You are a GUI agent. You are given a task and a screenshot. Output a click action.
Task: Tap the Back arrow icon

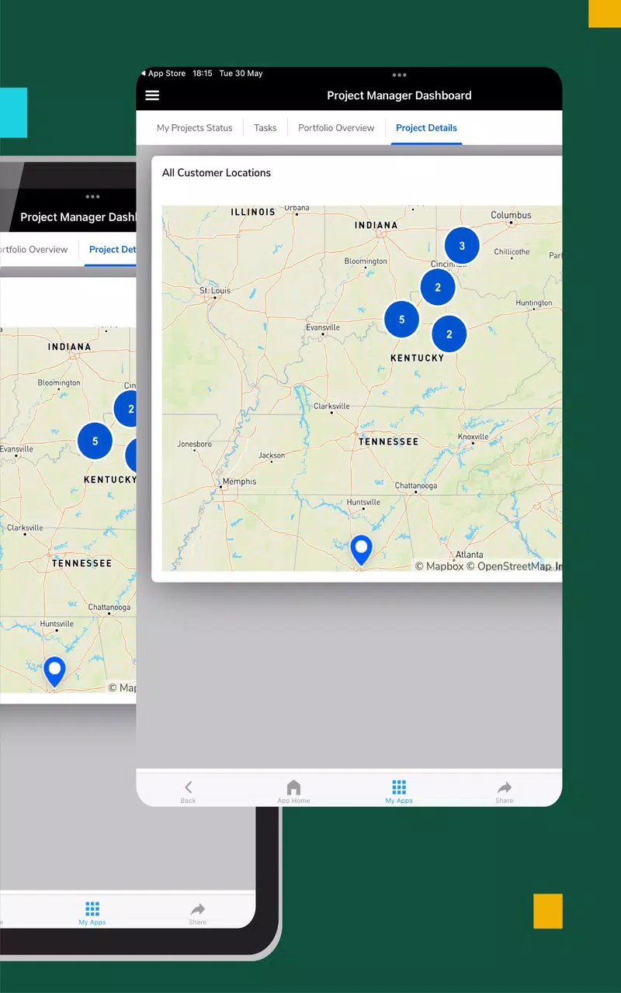(188, 787)
